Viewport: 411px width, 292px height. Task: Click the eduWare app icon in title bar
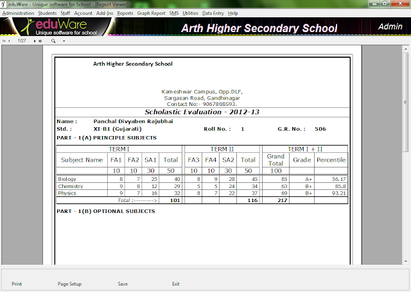(x=3, y=4)
